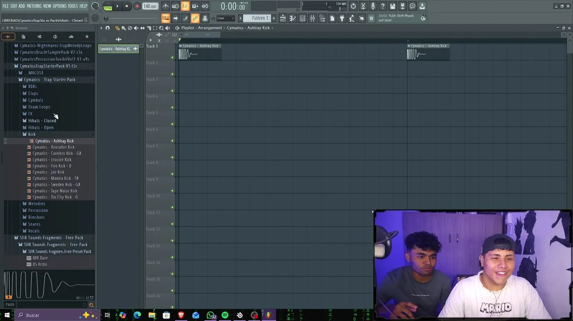Toggle the orange link/multilink controllers icon
This screenshot has height=321, width=573.
[x=195, y=18]
